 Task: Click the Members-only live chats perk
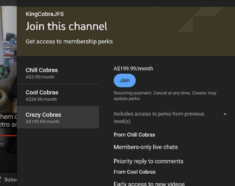[146, 147]
